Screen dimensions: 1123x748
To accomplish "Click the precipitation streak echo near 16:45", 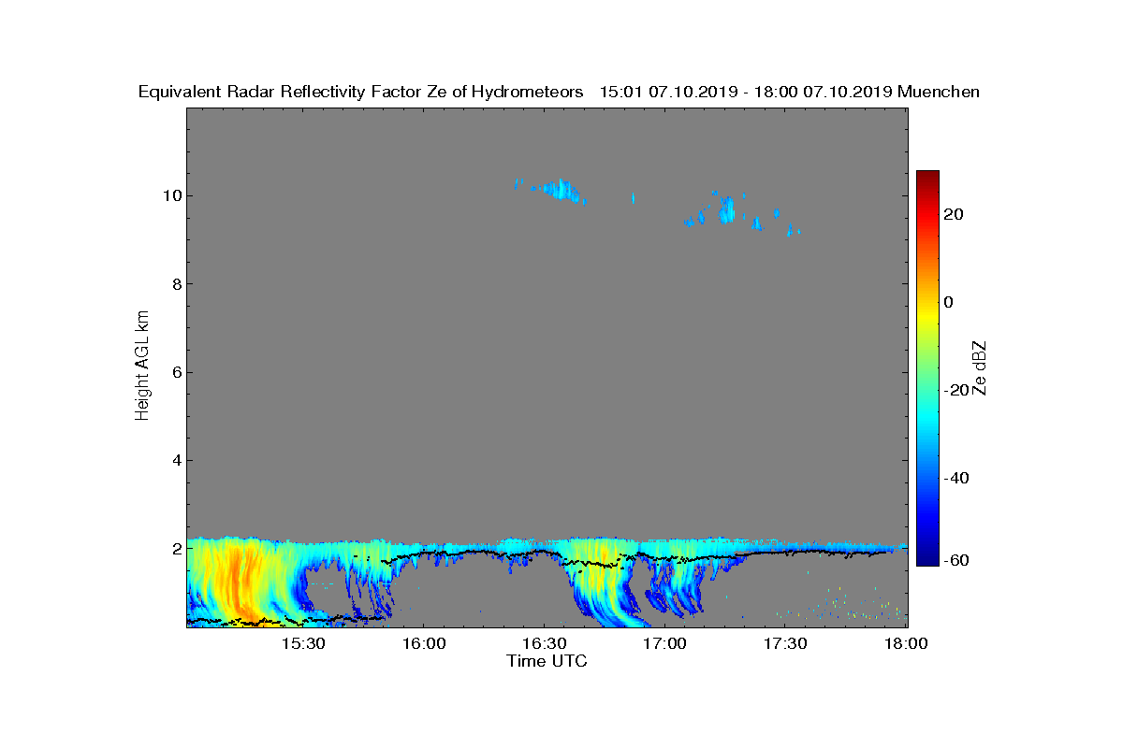I will coord(604,584).
